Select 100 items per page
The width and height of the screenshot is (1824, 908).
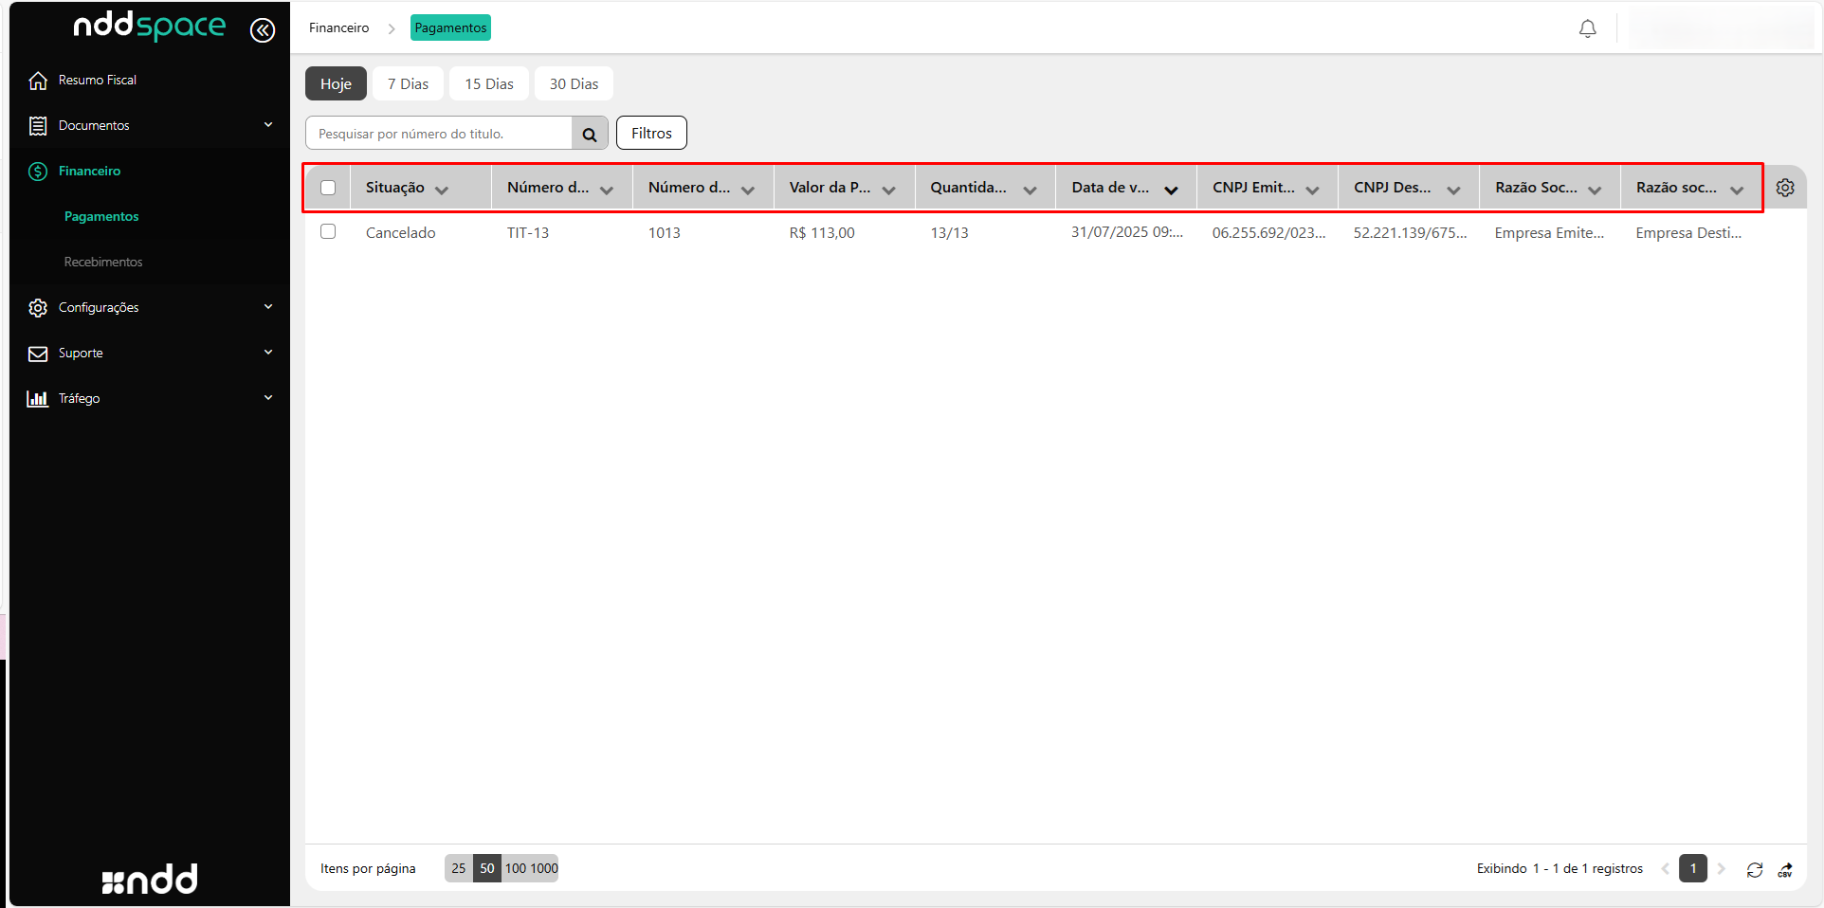516,868
